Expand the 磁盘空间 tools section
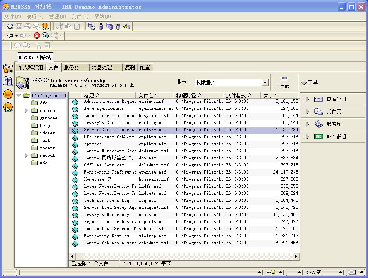This screenshot has width=368, height=278. (308, 99)
